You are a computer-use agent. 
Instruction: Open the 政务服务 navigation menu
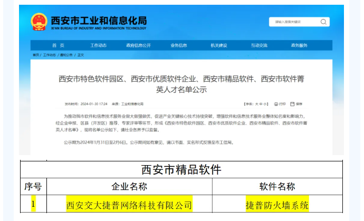pos(299,45)
